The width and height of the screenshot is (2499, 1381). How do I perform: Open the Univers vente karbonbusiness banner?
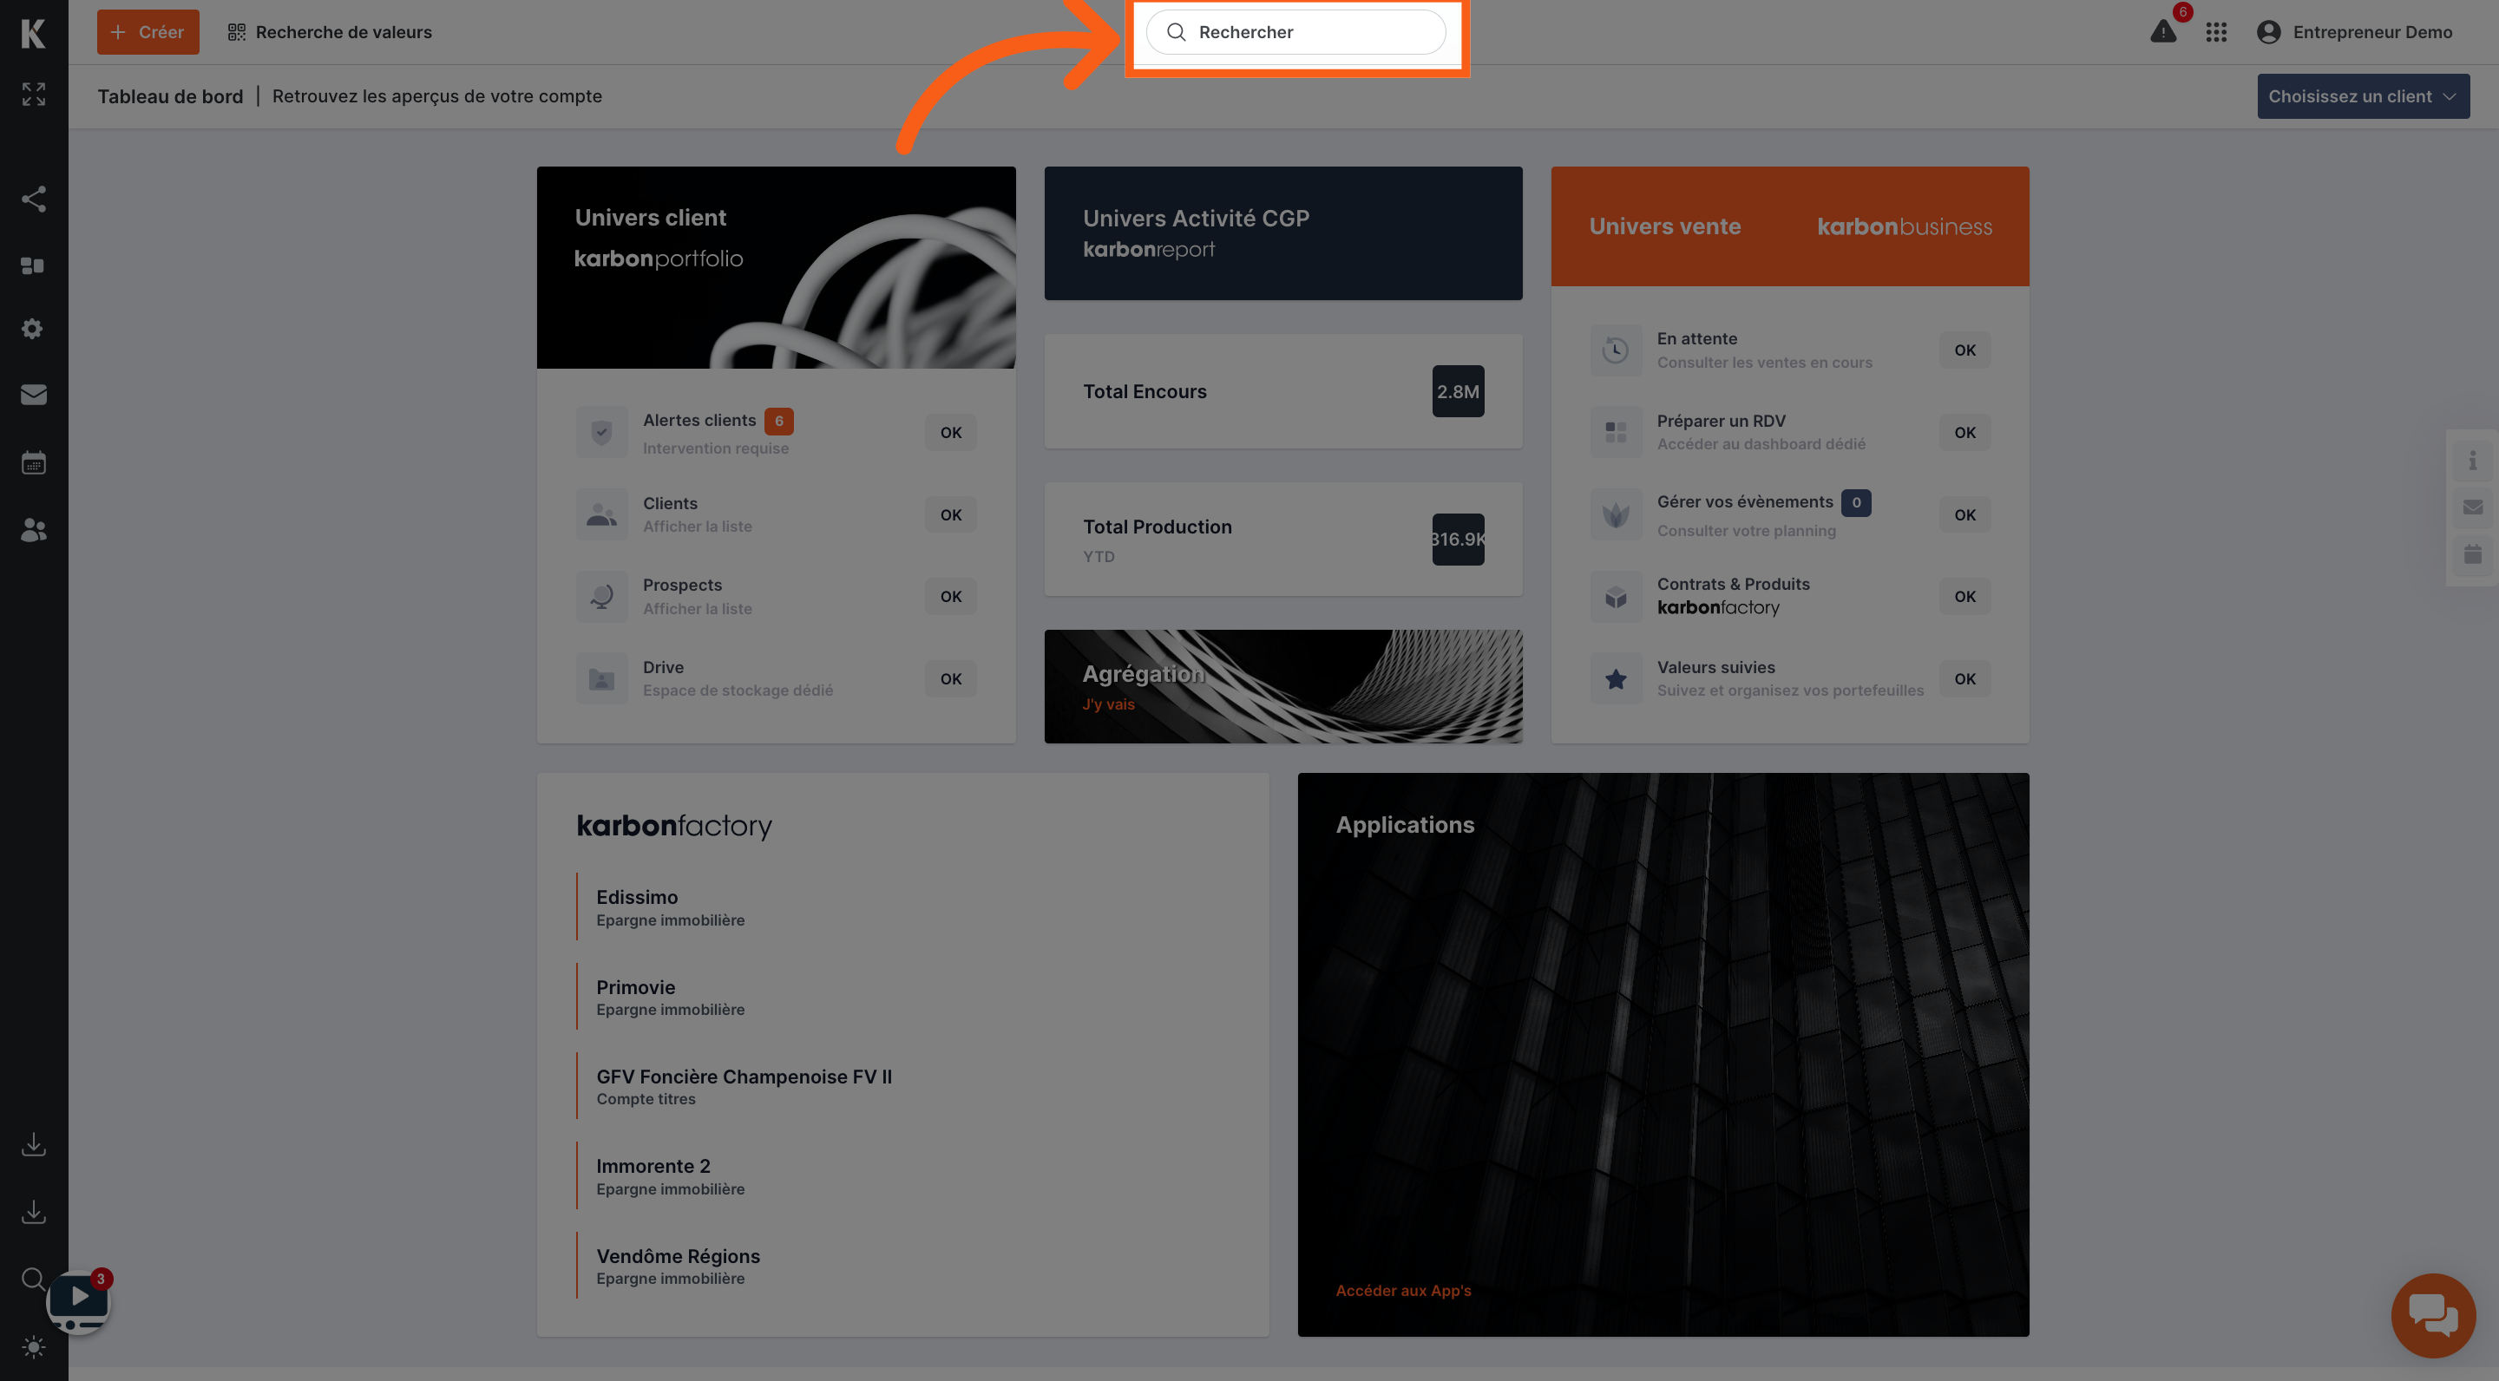coord(1789,226)
